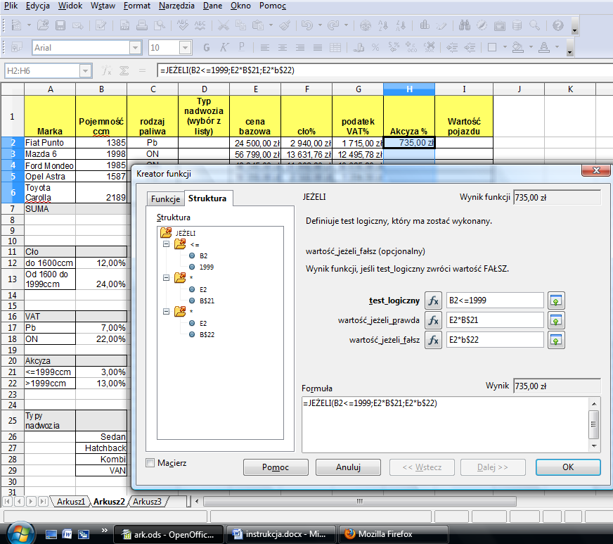Image resolution: width=613 pixels, height=544 pixels.
Task: Open the Page Preview icon
Action: pos(160,26)
